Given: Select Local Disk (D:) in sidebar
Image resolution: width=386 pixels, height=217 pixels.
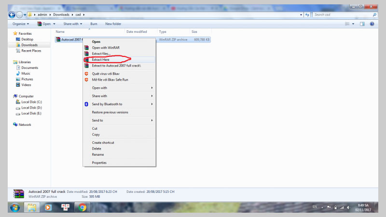Looking at the screenshot, I should 31,108.
